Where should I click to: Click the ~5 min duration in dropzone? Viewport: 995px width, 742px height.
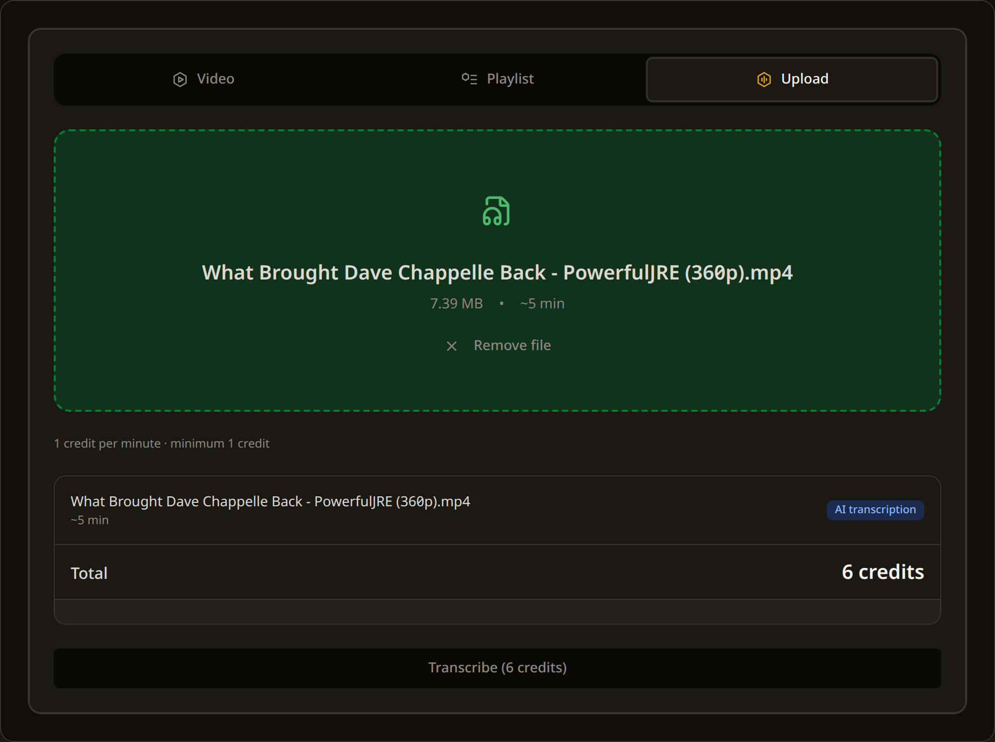[x=542, y=303]
